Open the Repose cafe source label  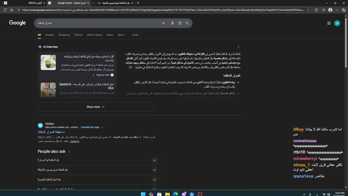pos(103,75)
